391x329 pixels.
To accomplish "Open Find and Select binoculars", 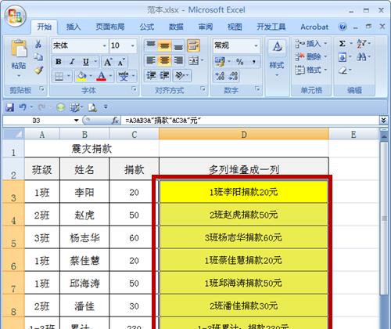I will click(x=362, y=56).
